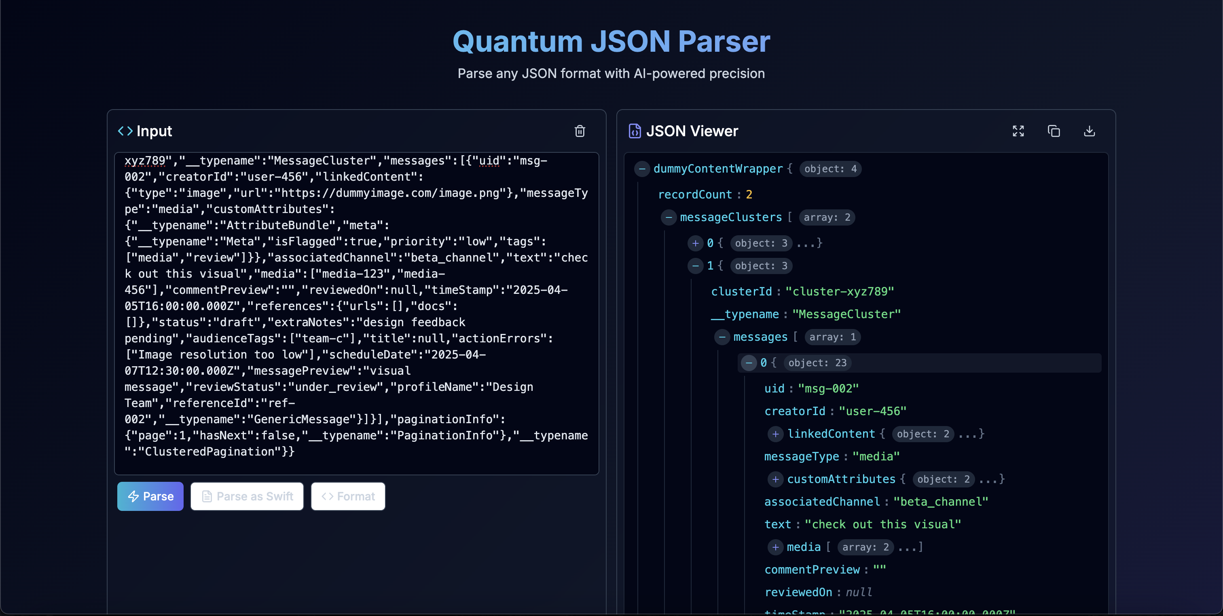Click 'array: 2' badge on messageClusters
The width and height of the screenshot is (1223, 616).
[x=827, y=217]
